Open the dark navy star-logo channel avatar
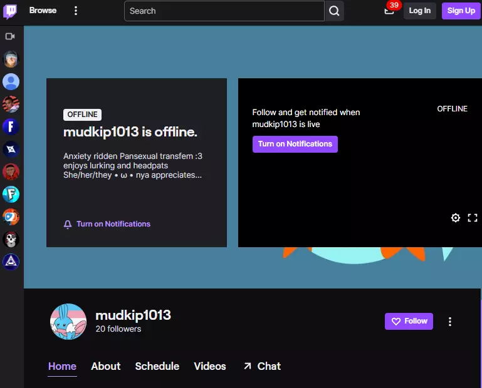482x388 pixels. click(x=11, y=149)
